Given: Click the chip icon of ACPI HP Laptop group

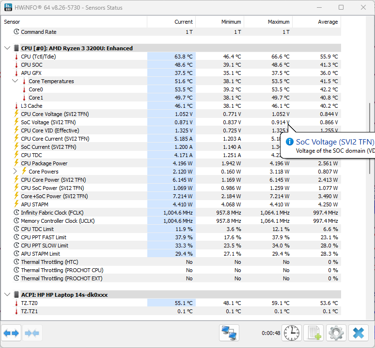Looking at the screenshot, I should 16,295.
